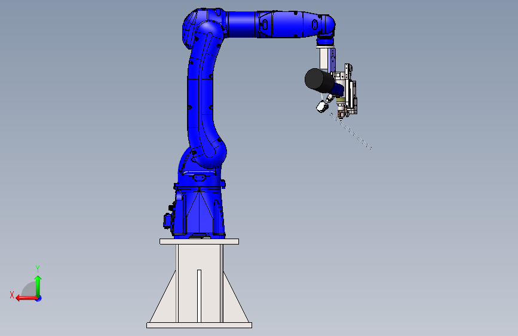
Task: Select the center vertical rib on the pedestal
Action: (x=199, y=296)
